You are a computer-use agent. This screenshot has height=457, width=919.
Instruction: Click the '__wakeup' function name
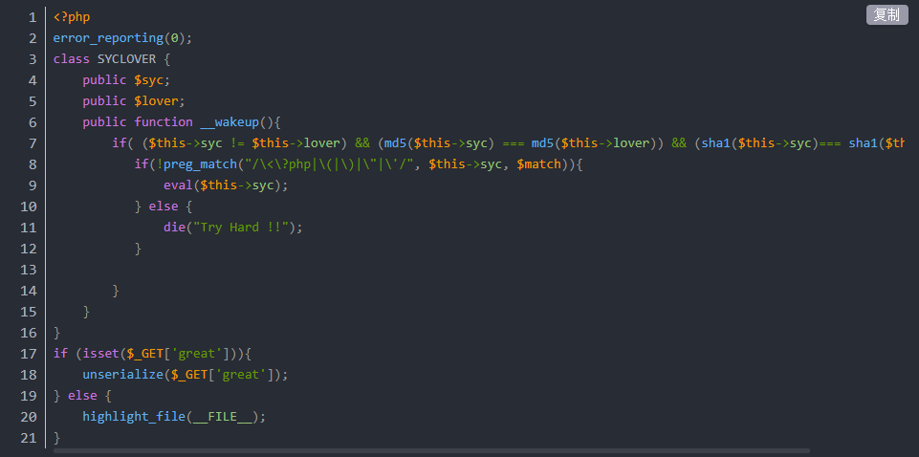[230, 122]
